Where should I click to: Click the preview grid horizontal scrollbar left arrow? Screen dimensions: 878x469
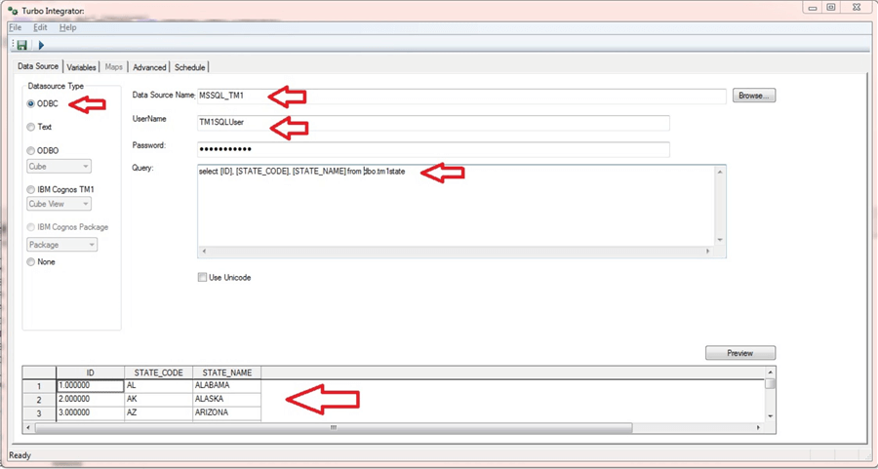click(x=28, y=428)
